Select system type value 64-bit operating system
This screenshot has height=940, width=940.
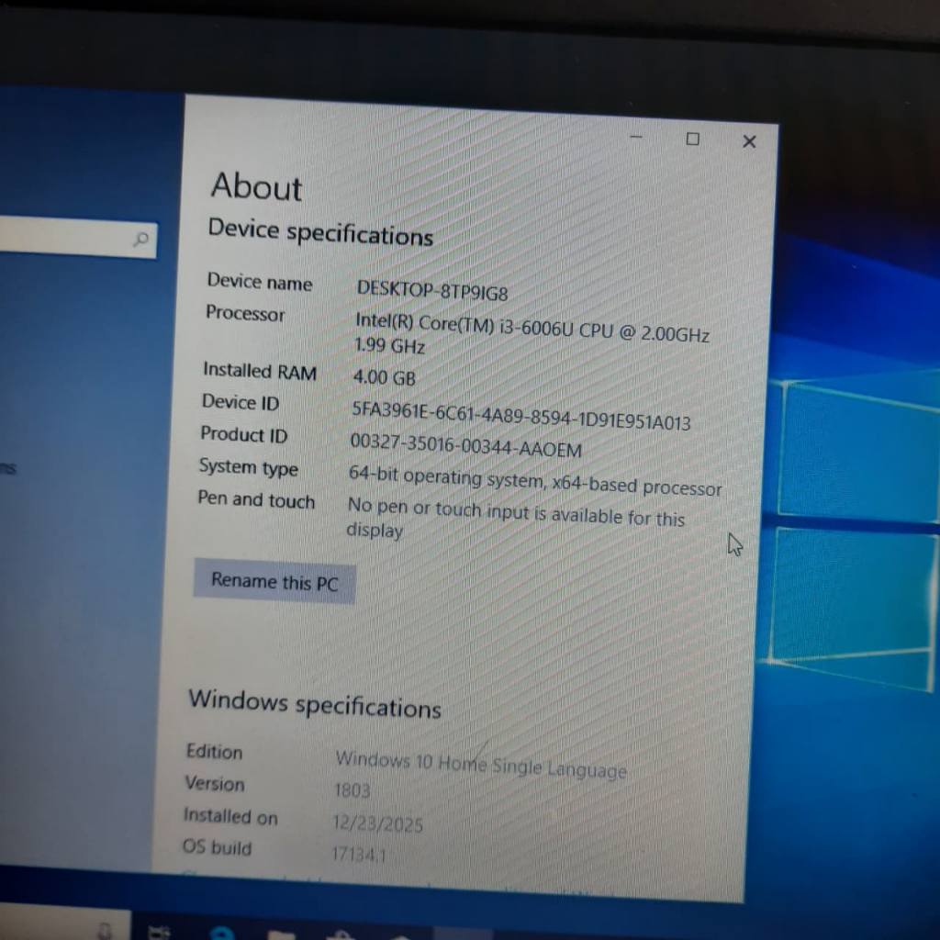[x=535, y=481]
